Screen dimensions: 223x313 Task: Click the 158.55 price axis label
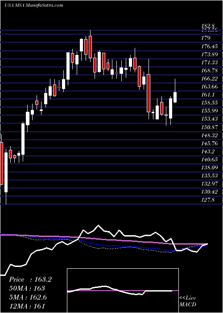pyautogui.click(x=210, y=103)
